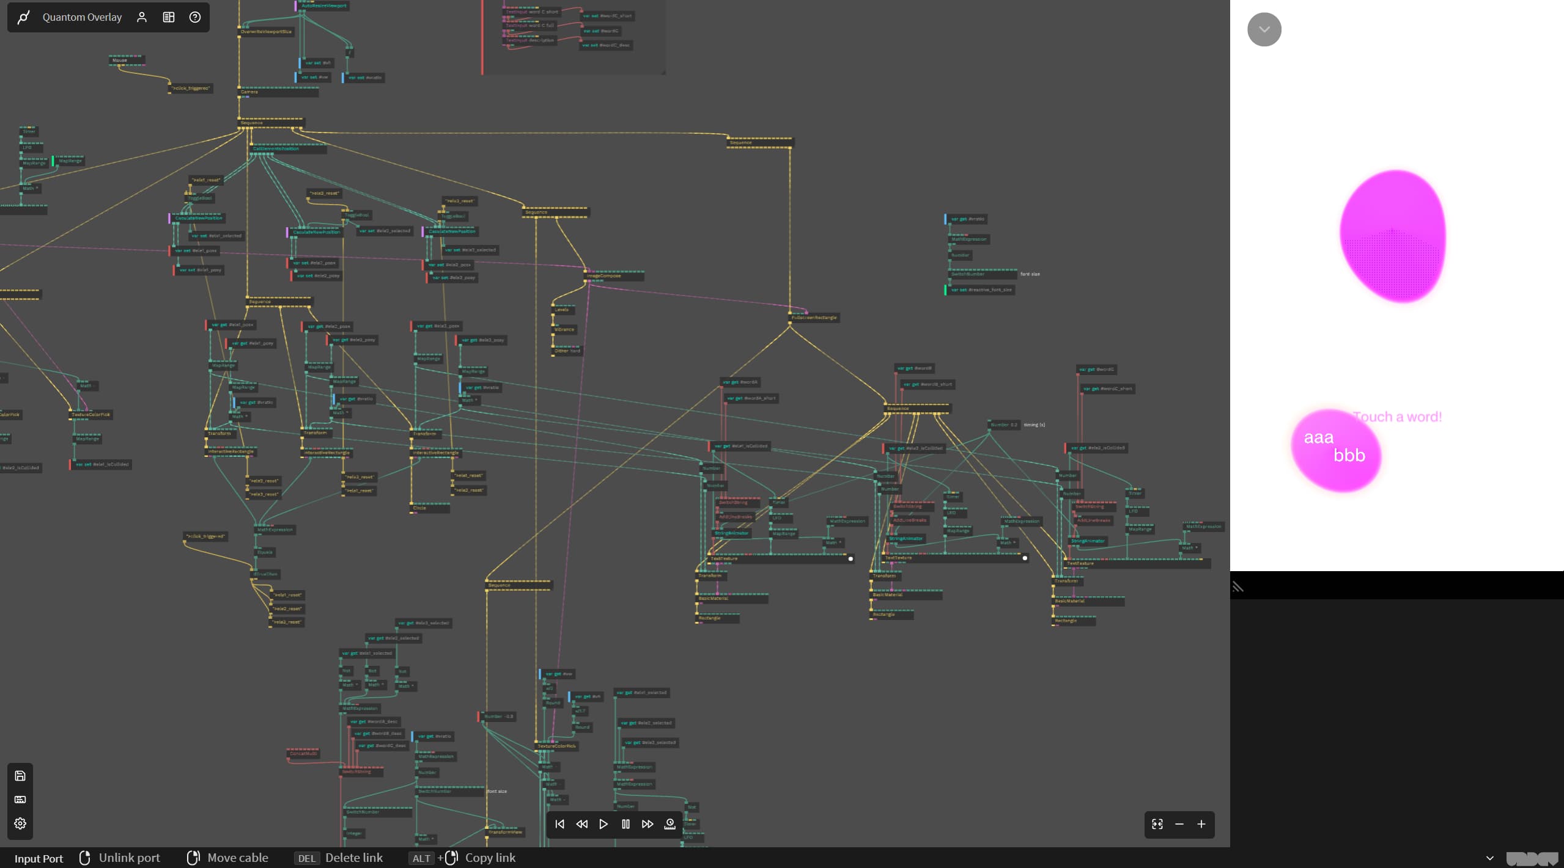Zoom in with the plus button
The height and width of the screenshot is (868, 1564).
[x=1201, y=824]
